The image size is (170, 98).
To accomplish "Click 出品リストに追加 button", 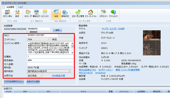I will coord(33,81).
